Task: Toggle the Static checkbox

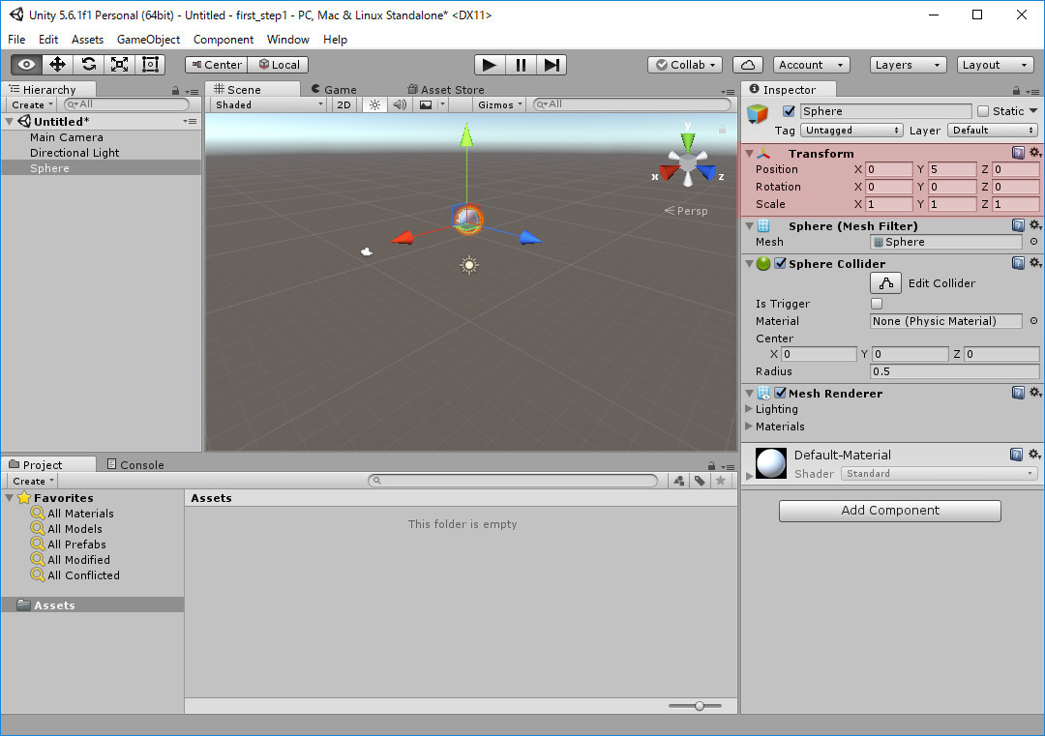Action: (983, 111)
